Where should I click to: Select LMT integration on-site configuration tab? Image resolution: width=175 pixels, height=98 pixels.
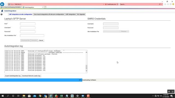[x=21, y=14]
